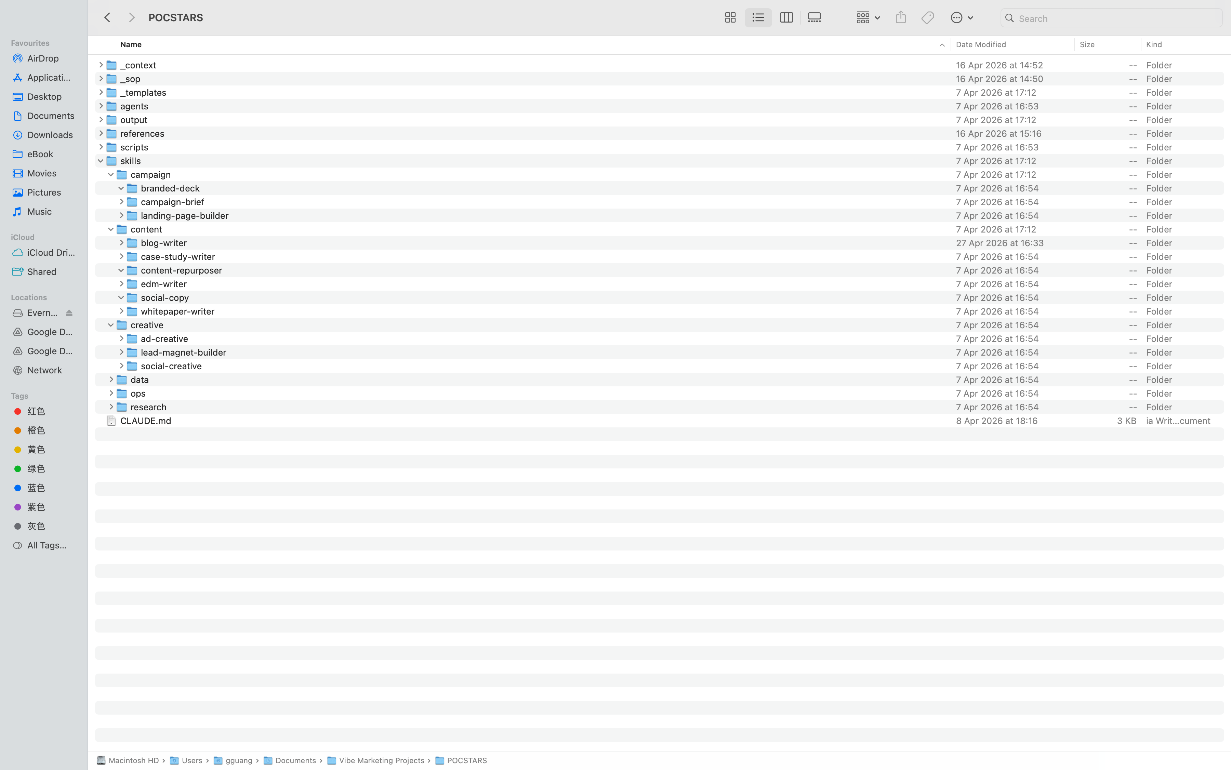Select the _templates folder row

659,93
